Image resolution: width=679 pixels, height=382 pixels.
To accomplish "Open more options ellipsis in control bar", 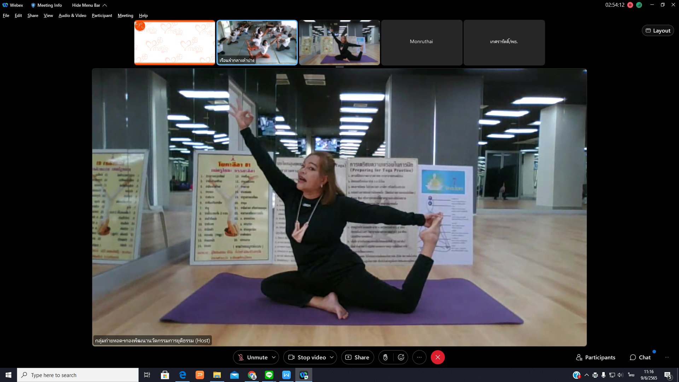I will tap(419, 357).
